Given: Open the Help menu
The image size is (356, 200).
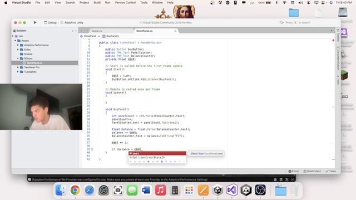Looking at the screenshot, I should [x=170, y=2].
